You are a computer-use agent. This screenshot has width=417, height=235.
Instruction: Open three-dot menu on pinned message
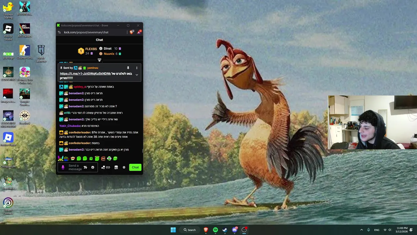(137, 68)
